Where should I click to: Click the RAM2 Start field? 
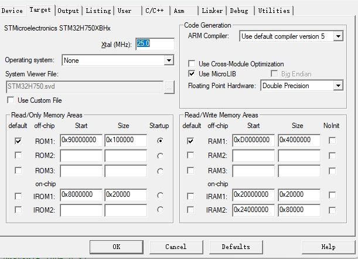(254, 156)
